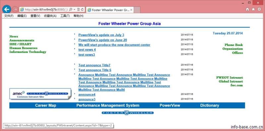Image resolution: width=265 pixels, height=131 pixels.
Task: Open Test announce Title7 link
Action: [x=94, y=65]
